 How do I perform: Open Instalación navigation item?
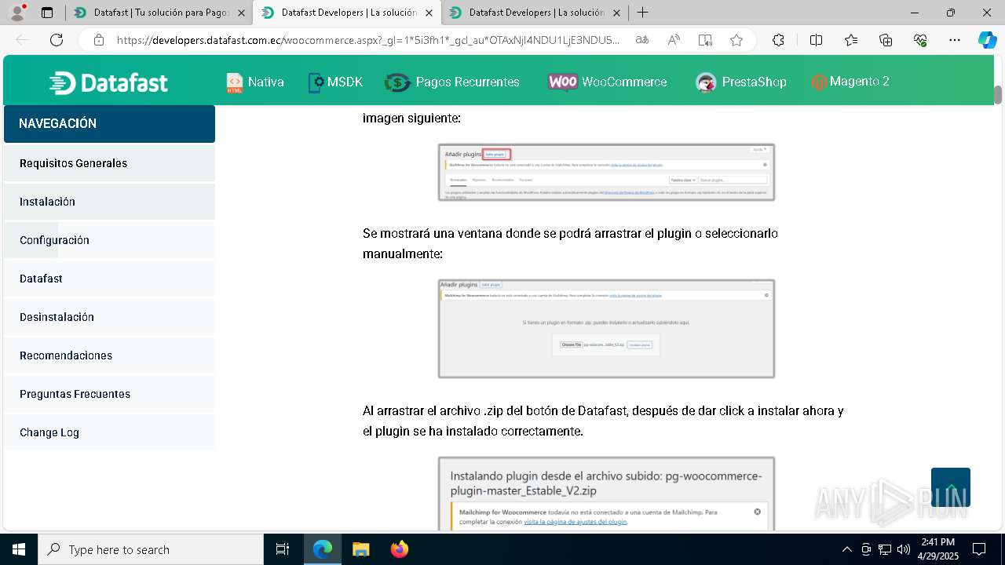click(x=109, y=202)
